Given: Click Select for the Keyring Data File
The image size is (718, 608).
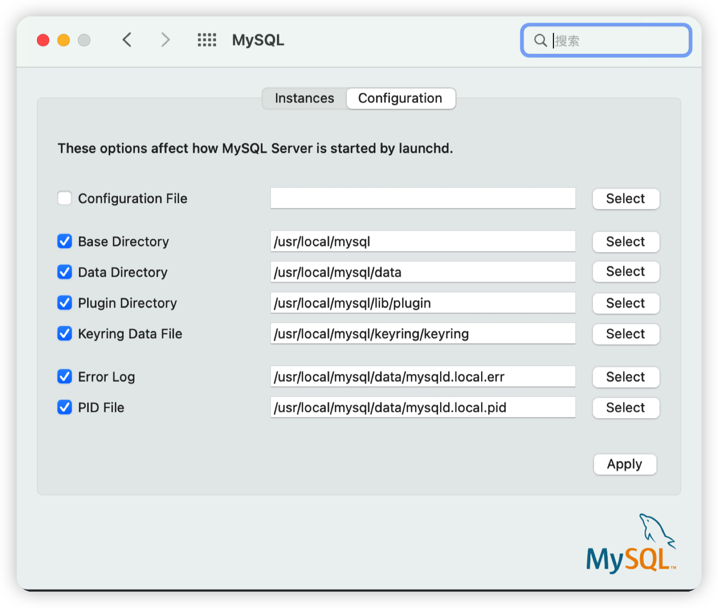Looking at the screenshot, I should point(626,334).
